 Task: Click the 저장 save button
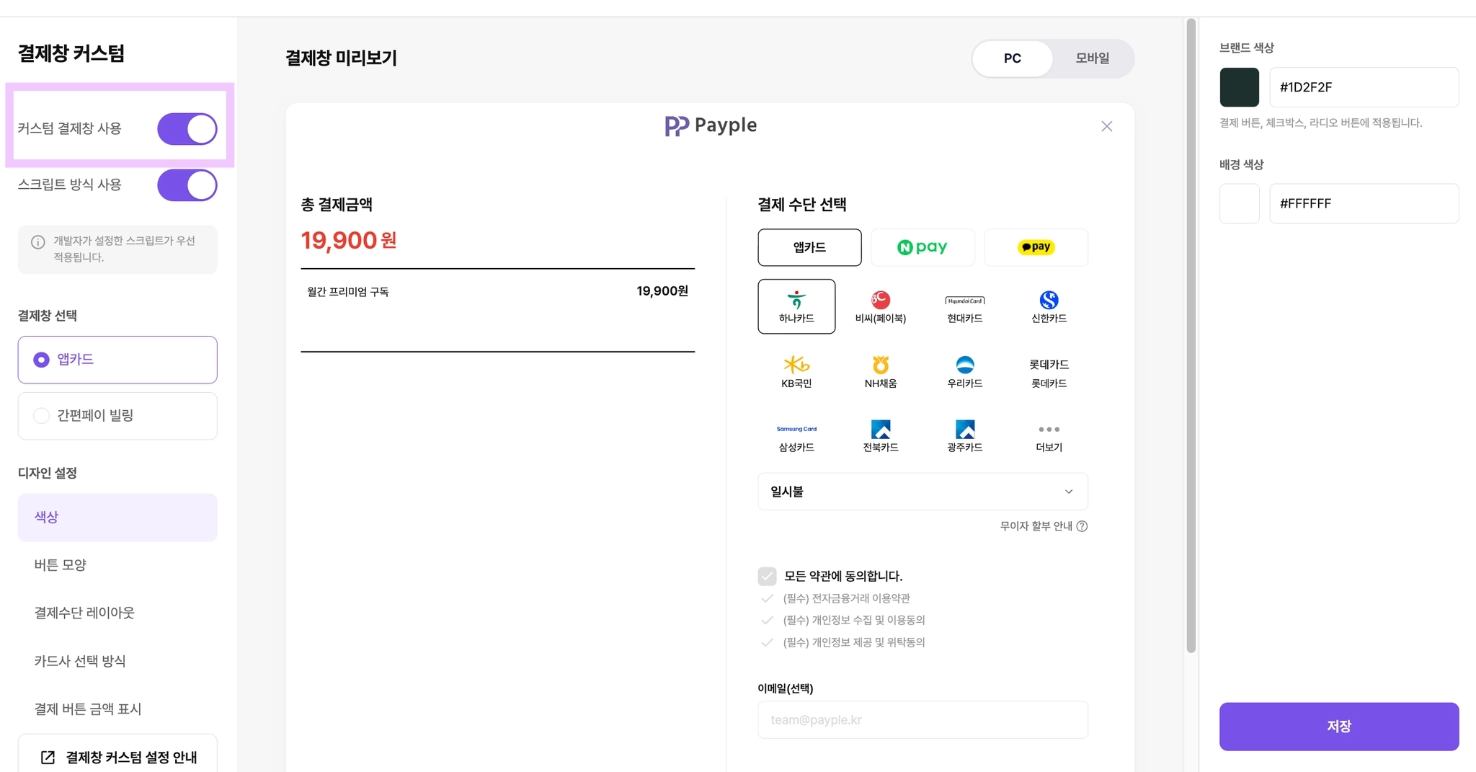tap(1339, 727)
